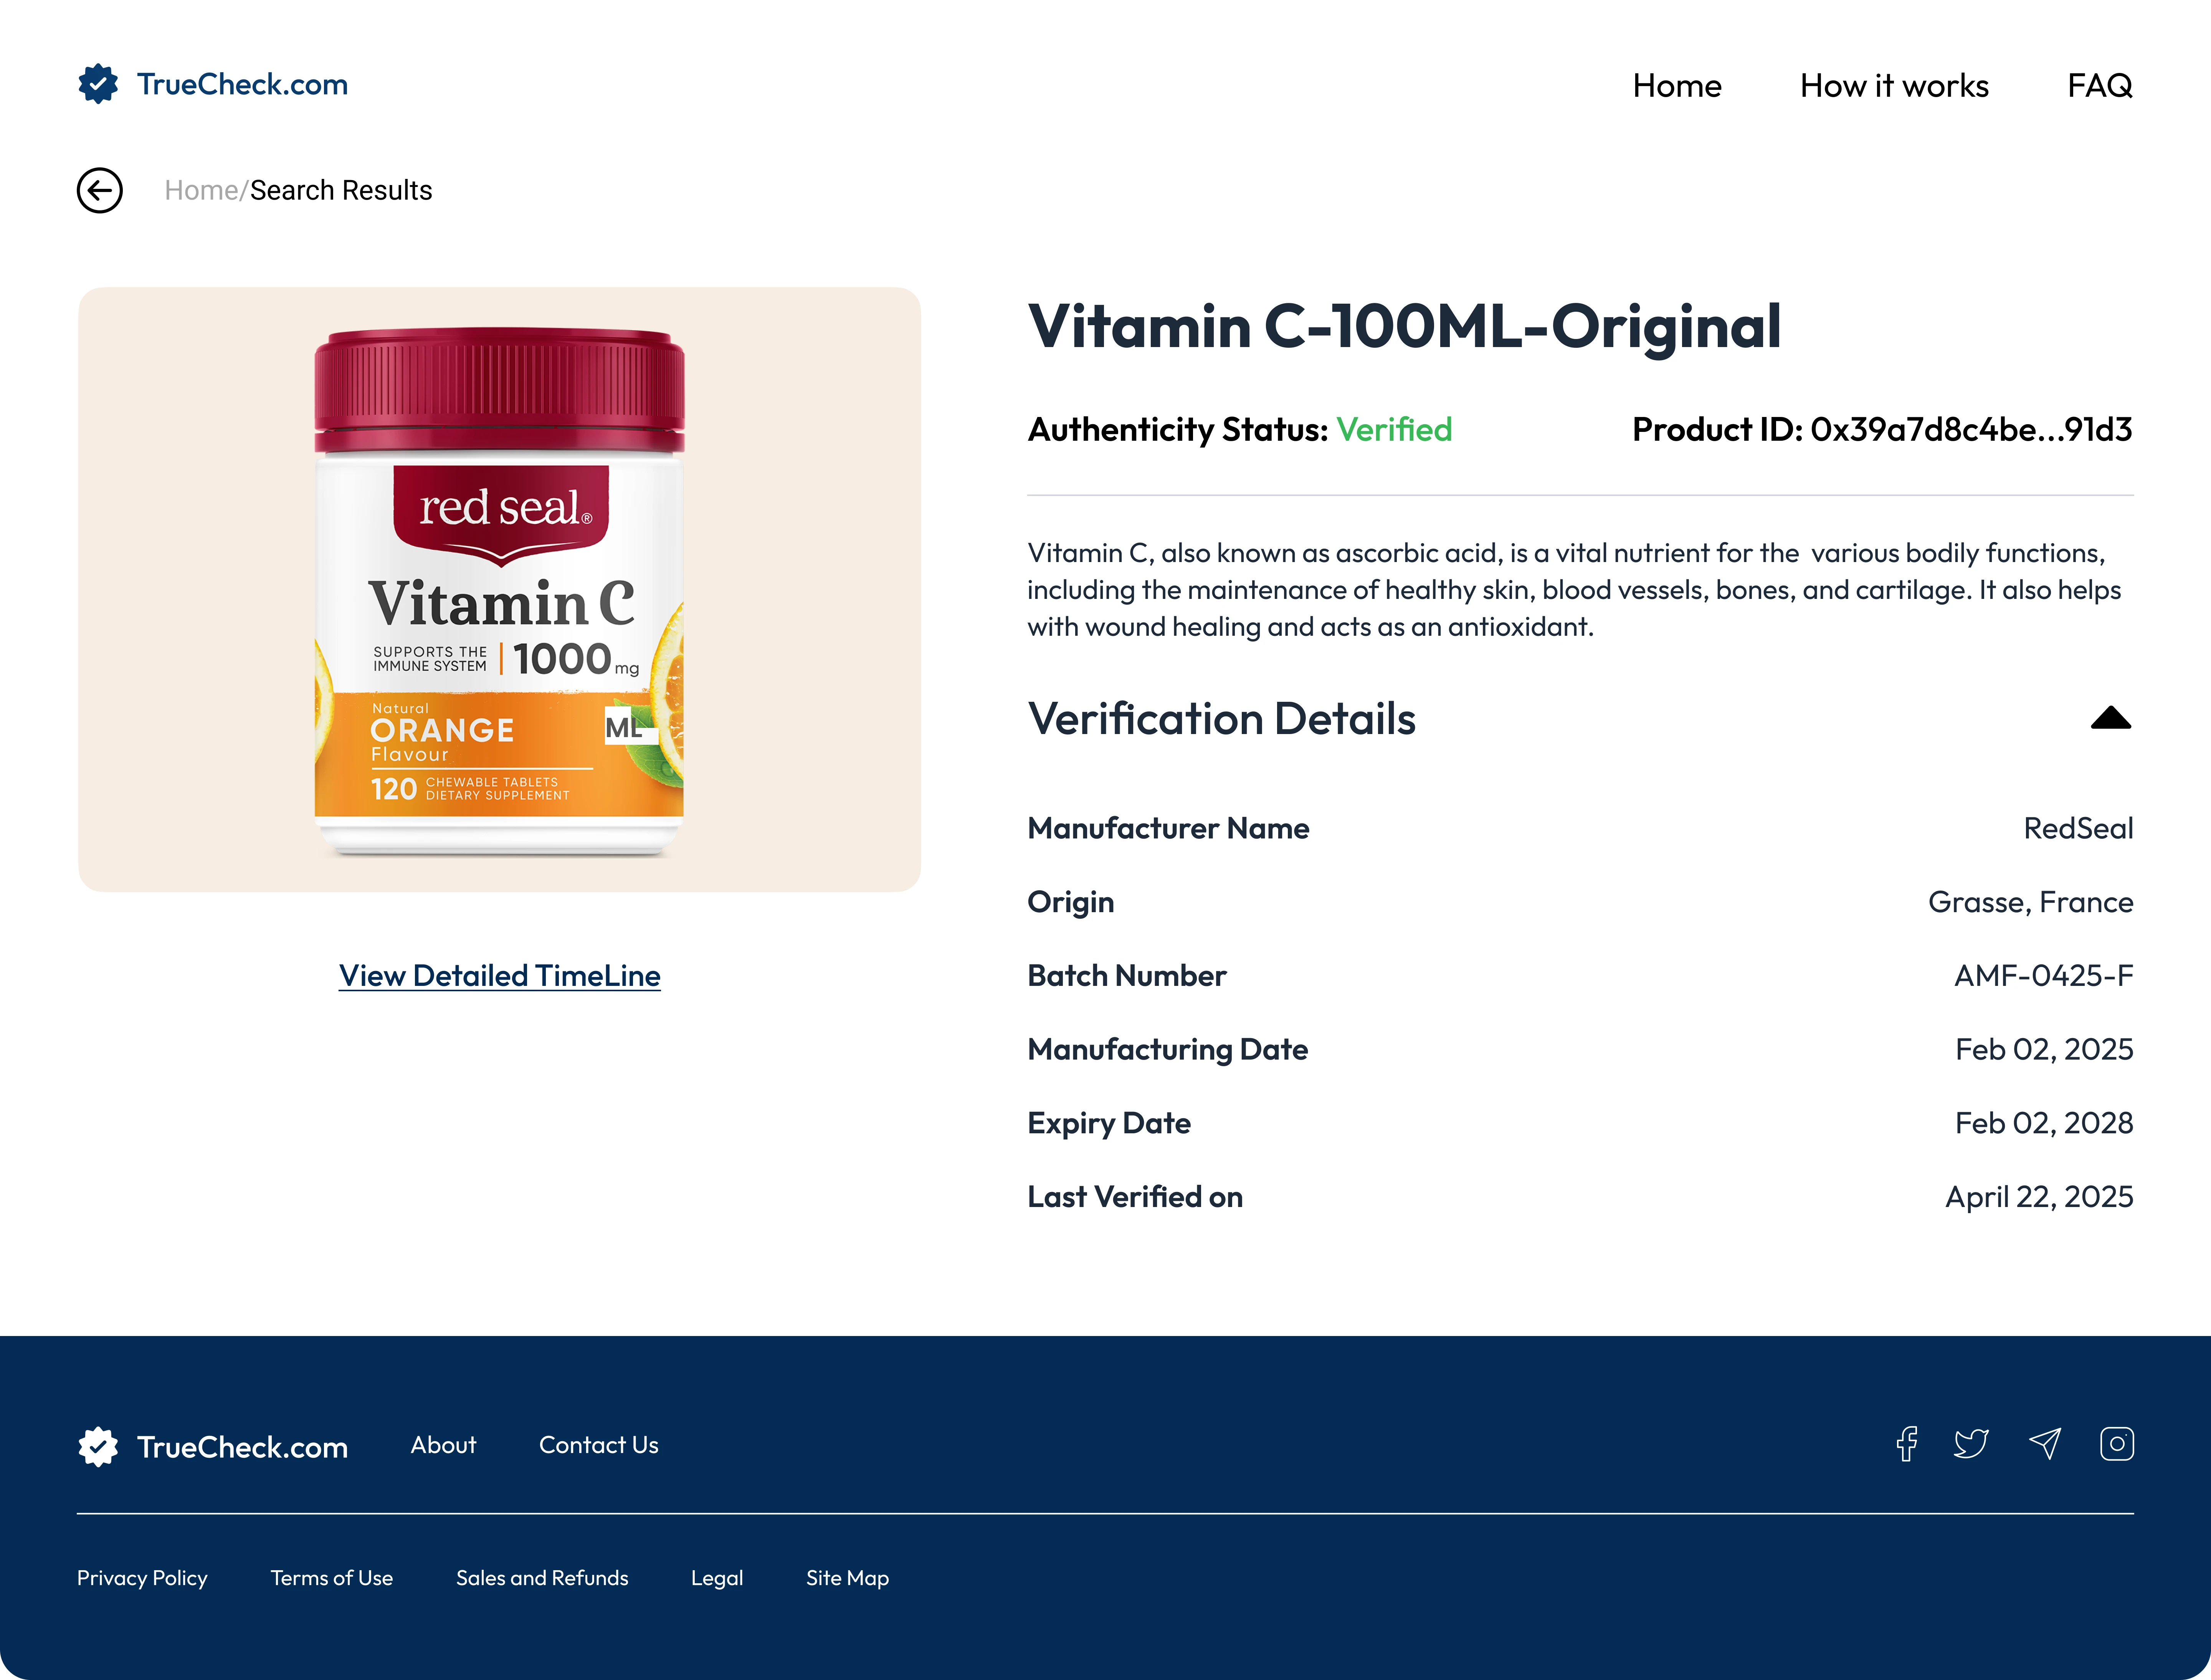Viewport: 2211px width, 1680px height.
Task: Open the Facebook icon in footer
Action: point(1907,1444)
